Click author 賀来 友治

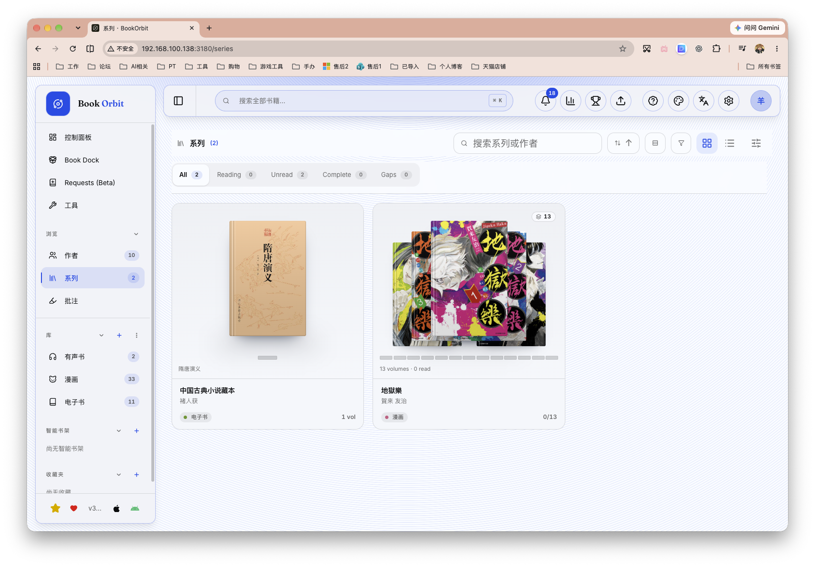pyautogui.click(x=394, y=401)
